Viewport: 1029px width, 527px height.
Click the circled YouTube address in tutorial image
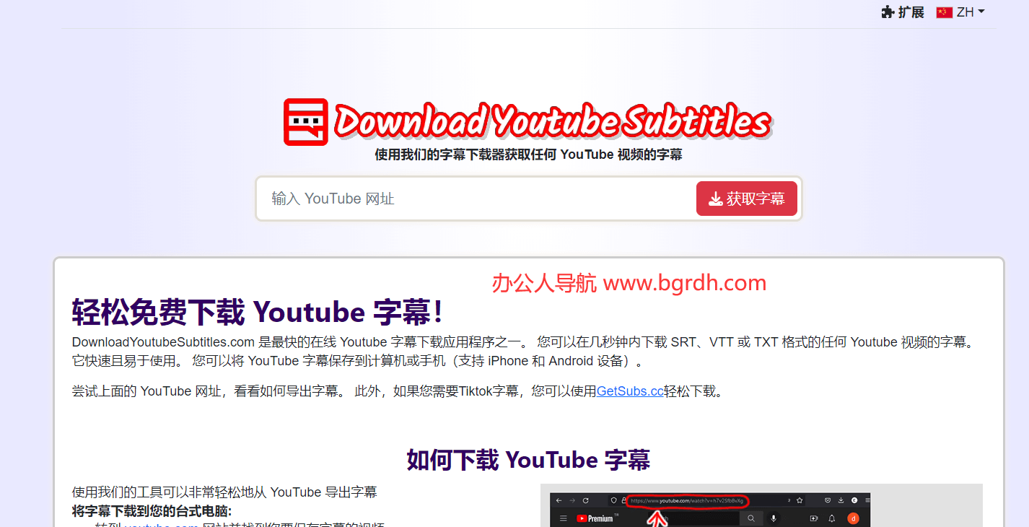(688, 500)
